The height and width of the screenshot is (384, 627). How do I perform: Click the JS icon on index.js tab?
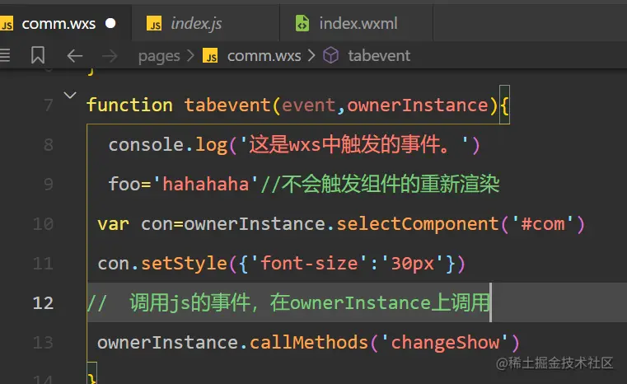click(x=154, y=24)
